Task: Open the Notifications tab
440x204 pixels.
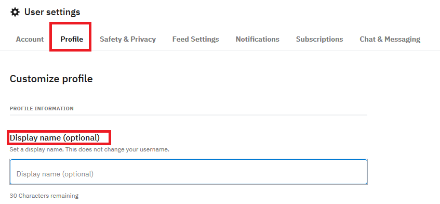Action: (257, 39)
